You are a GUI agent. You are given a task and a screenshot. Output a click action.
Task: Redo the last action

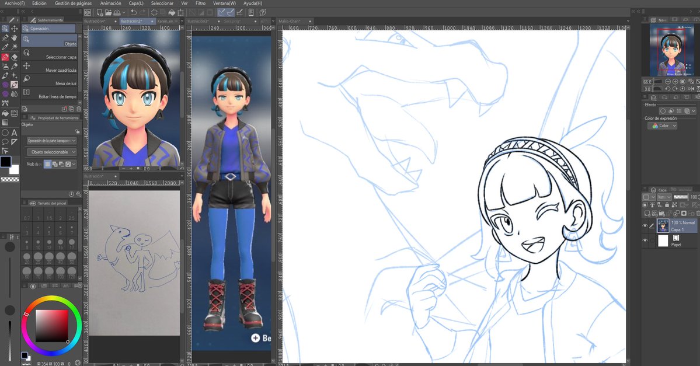pos(142,12)
